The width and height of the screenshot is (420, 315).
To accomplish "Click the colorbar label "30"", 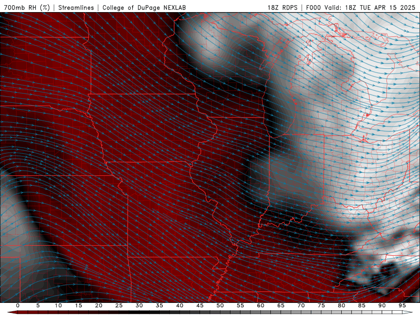I will [x=139, y=306].
